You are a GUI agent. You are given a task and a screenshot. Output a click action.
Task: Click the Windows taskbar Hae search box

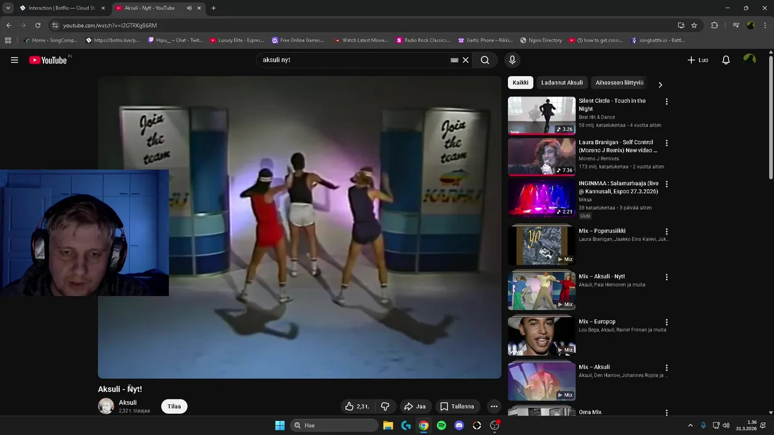pos(334,425)
